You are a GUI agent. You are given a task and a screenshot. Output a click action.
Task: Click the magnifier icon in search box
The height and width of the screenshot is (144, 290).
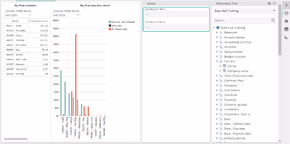click(273, 20)
